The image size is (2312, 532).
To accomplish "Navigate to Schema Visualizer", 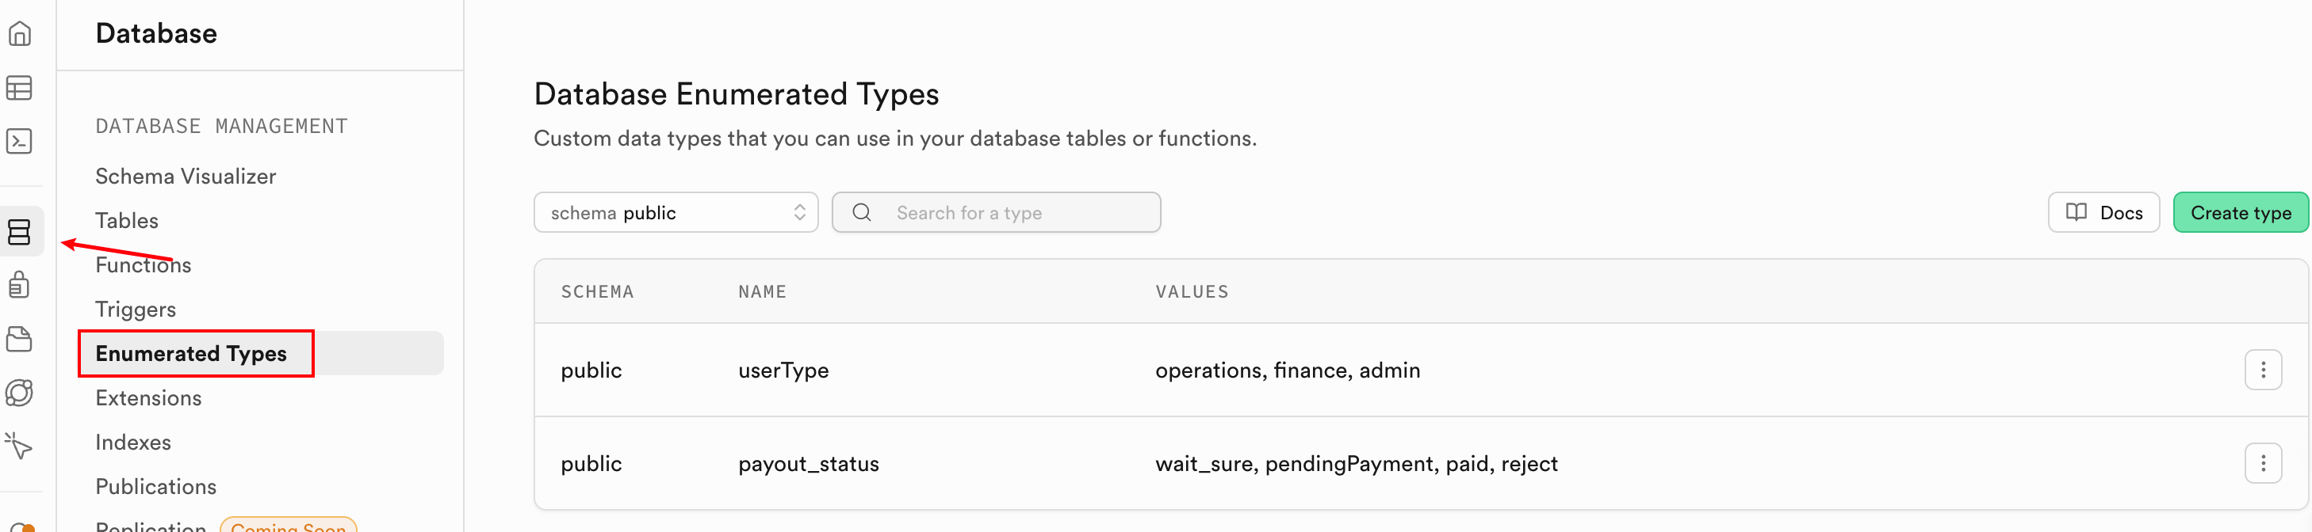I will click(x=186, y=177).
